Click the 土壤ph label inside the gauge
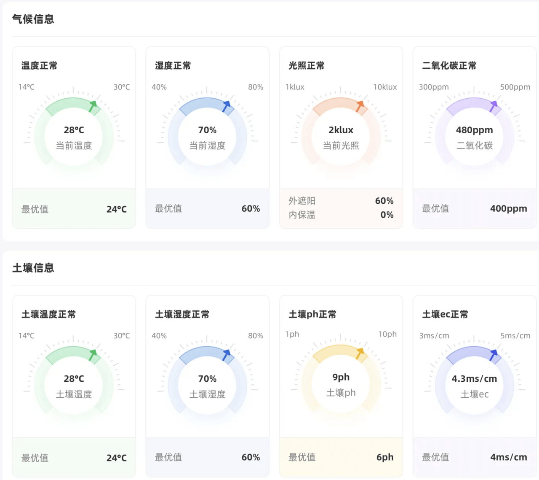The height and width of the screenshot is (480, 539). coord(341,393)
